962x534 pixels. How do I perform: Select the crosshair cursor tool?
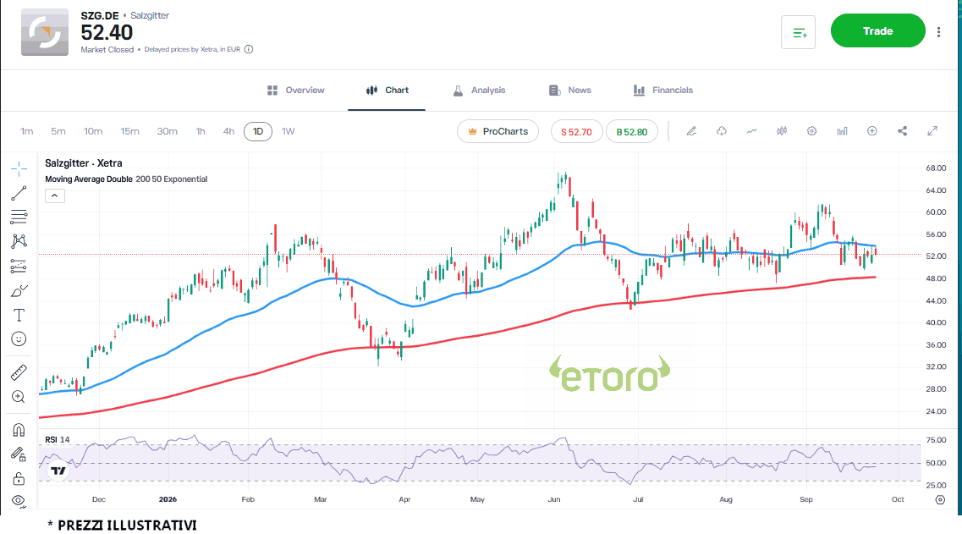tap(19, 168)
